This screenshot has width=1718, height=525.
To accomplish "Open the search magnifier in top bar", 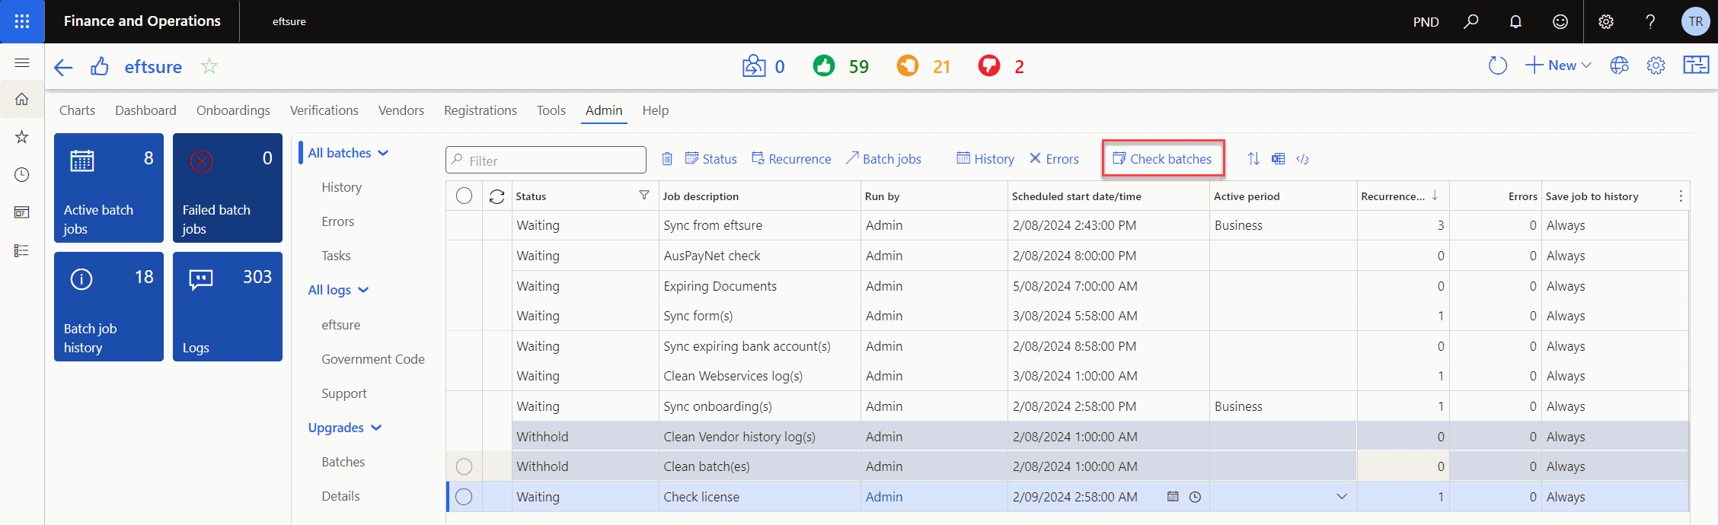I will click(x=1471, y=21).
